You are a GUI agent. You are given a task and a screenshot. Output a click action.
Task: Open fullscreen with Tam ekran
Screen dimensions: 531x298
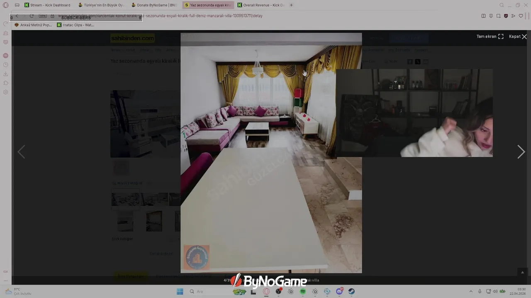coord(490,36)
